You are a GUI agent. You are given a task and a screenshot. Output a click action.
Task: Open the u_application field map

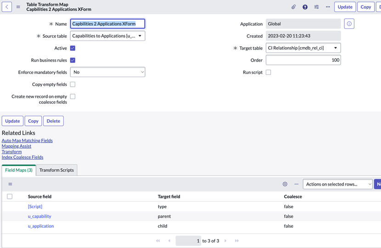(x=41, y=226)
